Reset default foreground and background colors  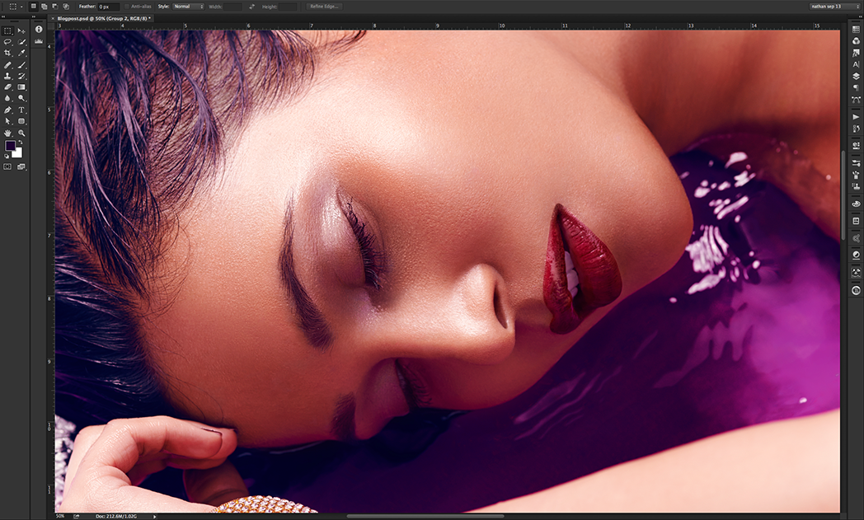[7, 157]
